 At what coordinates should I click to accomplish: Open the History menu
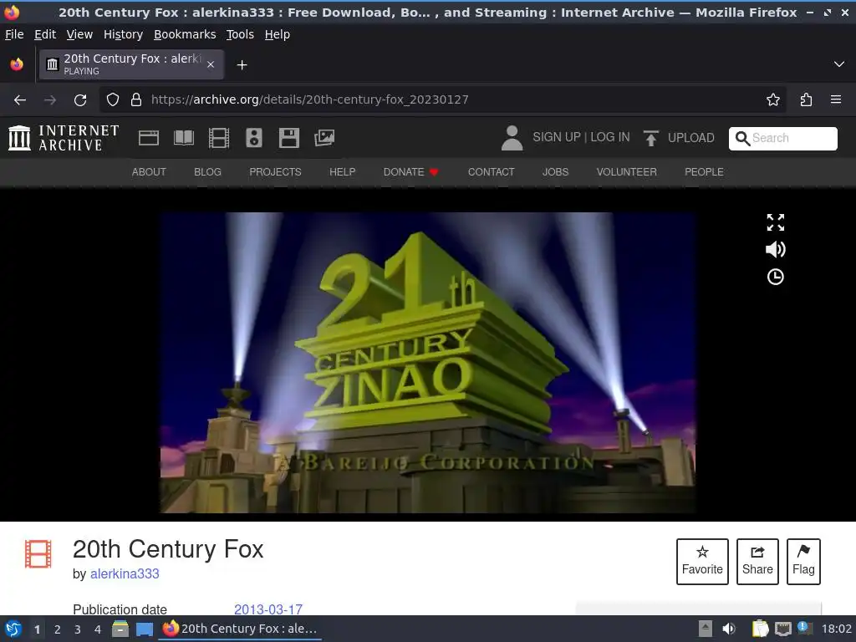coord(124,34)
